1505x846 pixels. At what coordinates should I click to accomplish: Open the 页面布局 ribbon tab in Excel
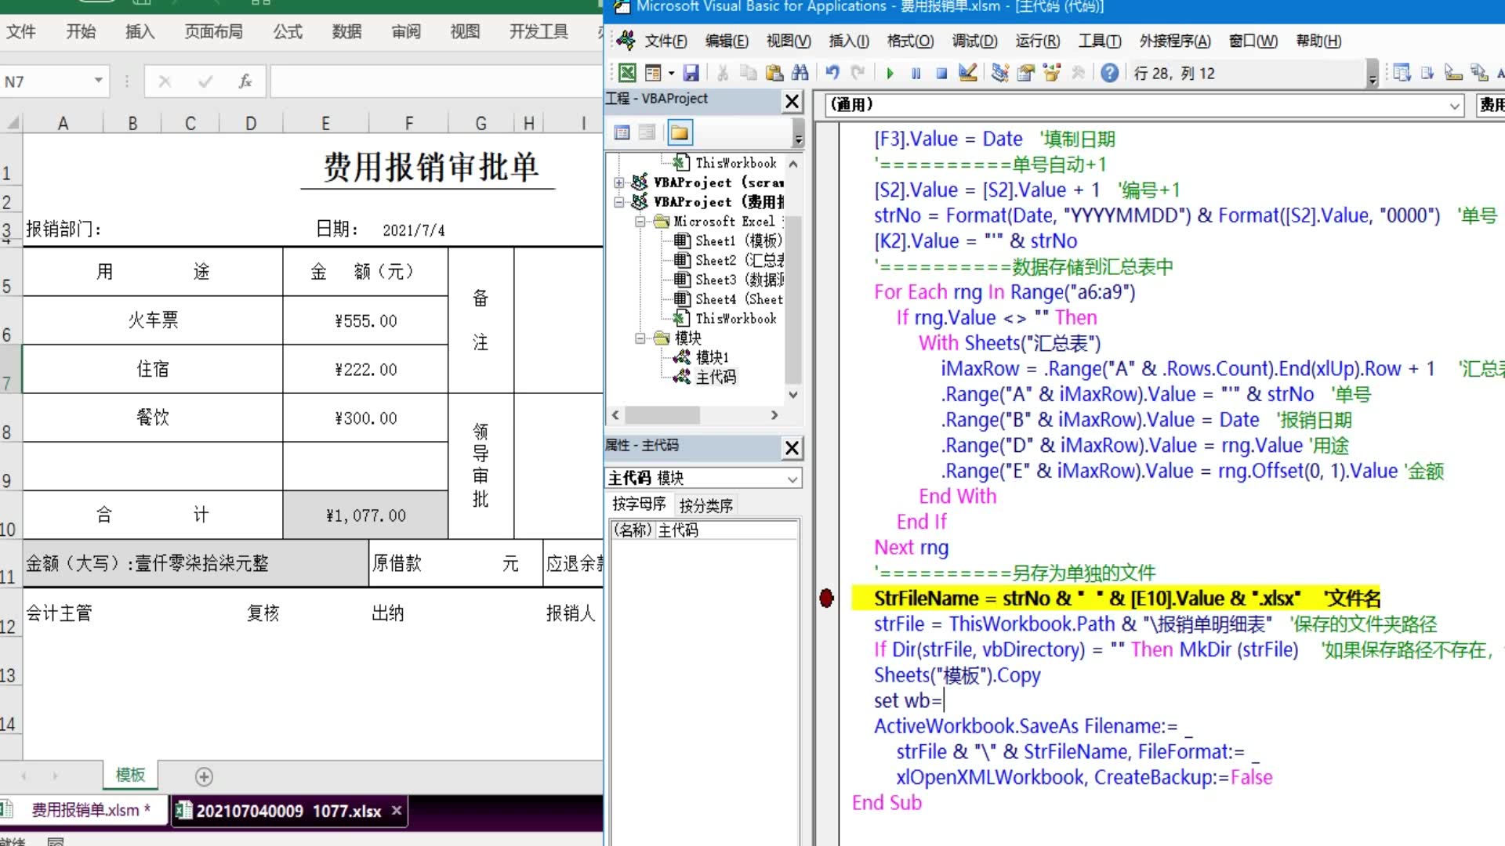(213, 31)
